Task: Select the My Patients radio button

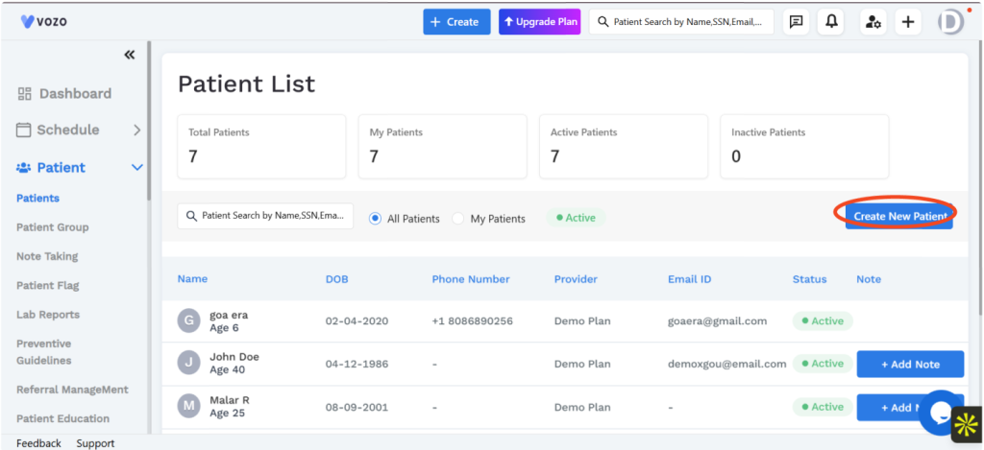Action: 458,218
